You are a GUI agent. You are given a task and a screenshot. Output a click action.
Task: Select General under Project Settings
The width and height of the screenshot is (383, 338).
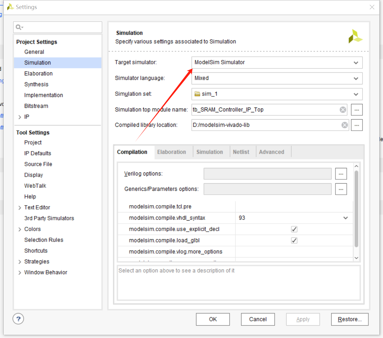click(x=34, y=52)
